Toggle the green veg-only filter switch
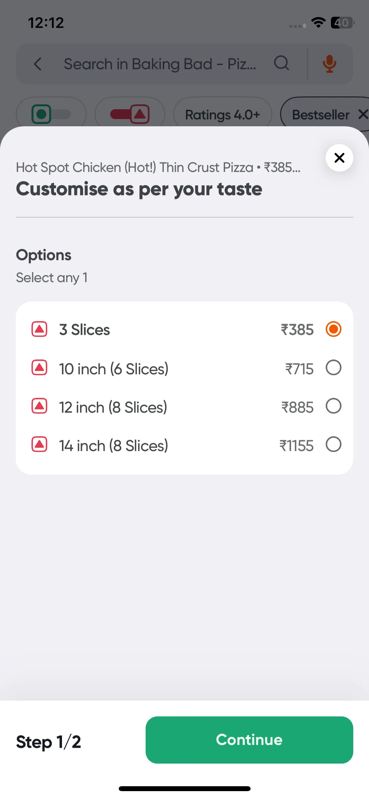 coord(51,114)
